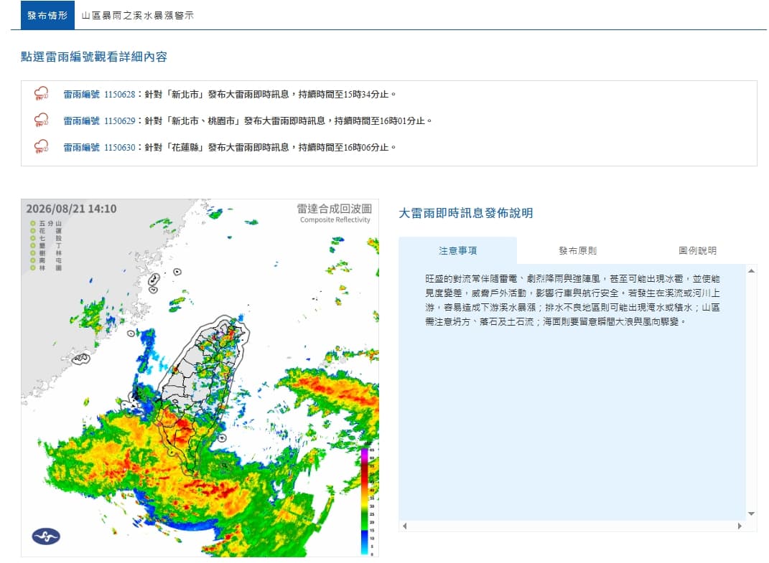Click the 新北市、桃園市 alert text ending 16時01分止
This screenshot has height=563, width=769.
tap(289, 120)
